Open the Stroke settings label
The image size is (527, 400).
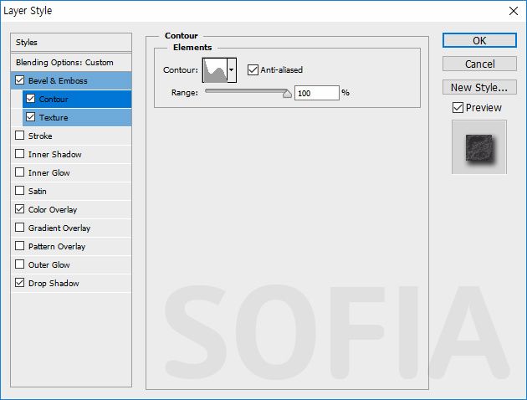[40, 136]
